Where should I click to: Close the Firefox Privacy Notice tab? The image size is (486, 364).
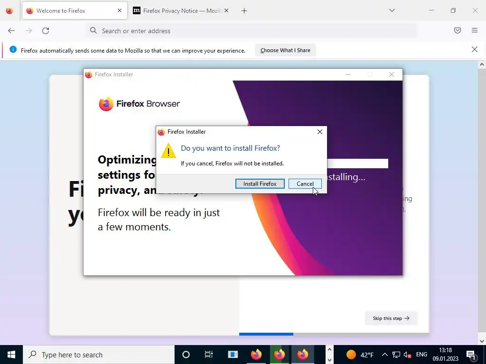coord(226,11)
